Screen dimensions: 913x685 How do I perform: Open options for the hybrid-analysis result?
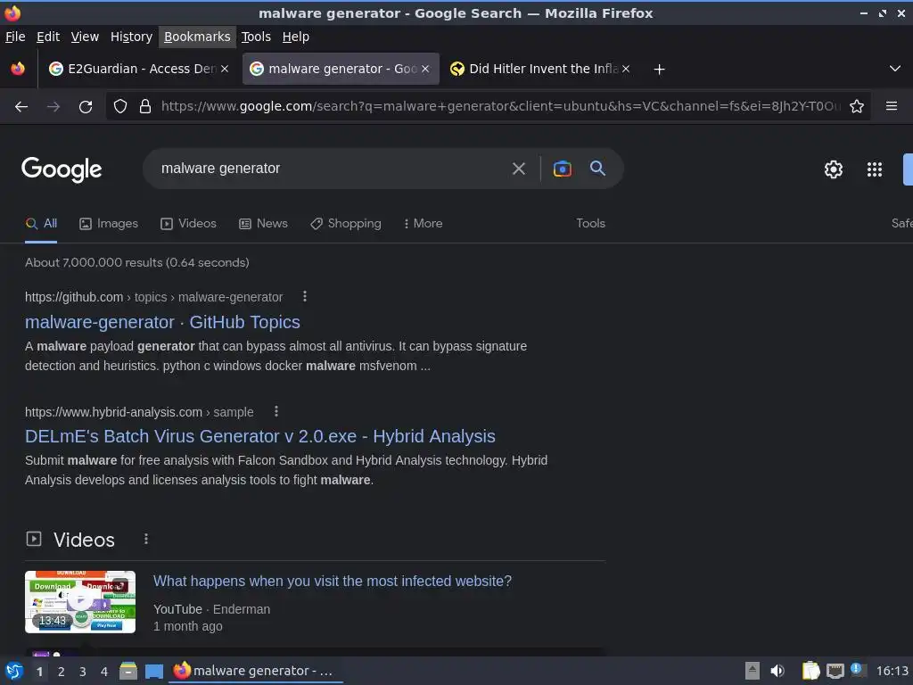pos(276,412)
